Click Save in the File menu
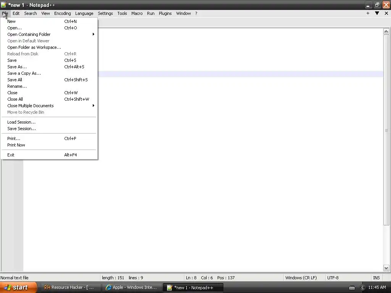 pos(49,60)
